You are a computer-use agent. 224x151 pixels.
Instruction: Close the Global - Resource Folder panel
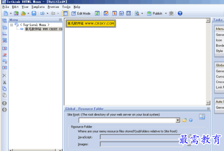click(209, 109)
